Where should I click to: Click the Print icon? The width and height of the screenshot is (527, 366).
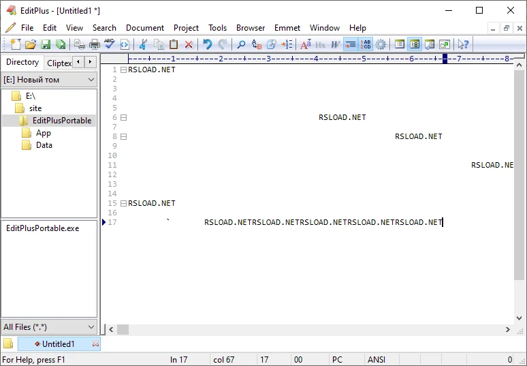coord(95,44)
